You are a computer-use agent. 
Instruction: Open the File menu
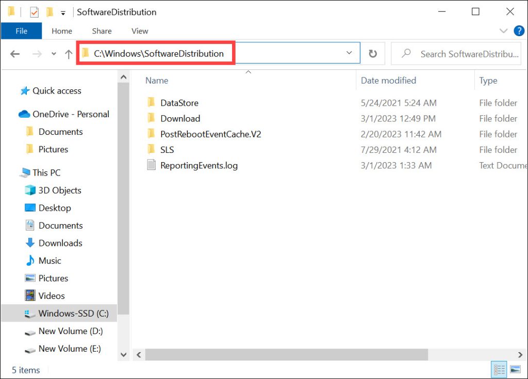(x=22, y=31)
